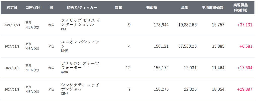
Task: Click realized profit +29,897 value
Action: point(244,90)
